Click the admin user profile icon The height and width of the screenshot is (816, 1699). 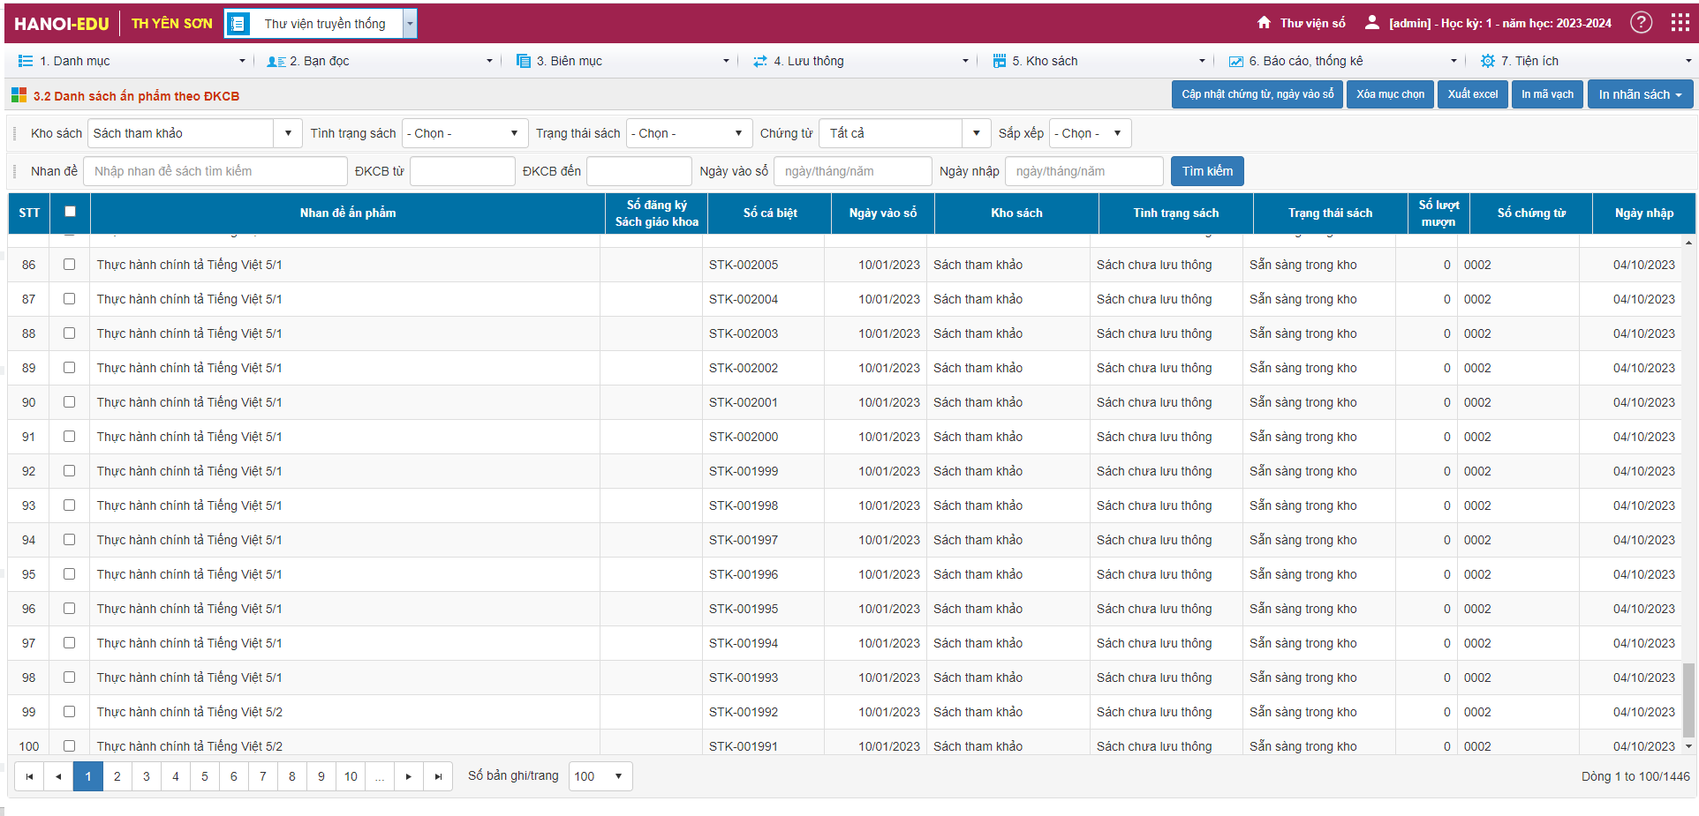[1372, 23]
